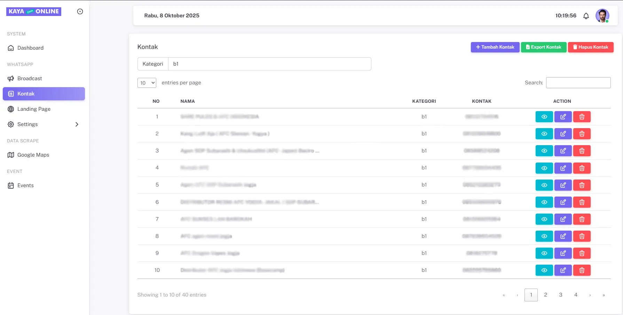Open the entries per page dropdown

point(147,83)
